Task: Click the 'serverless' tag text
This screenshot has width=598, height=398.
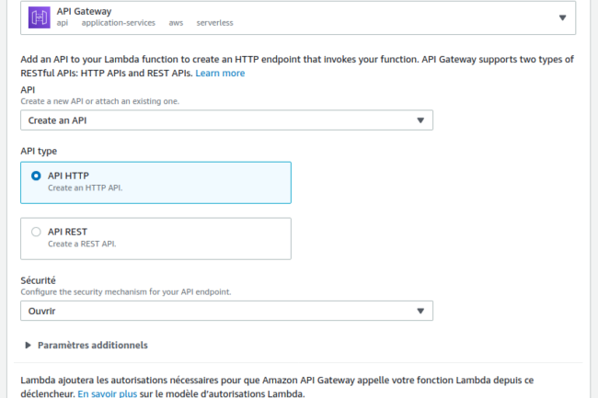Action: point(214,23)
